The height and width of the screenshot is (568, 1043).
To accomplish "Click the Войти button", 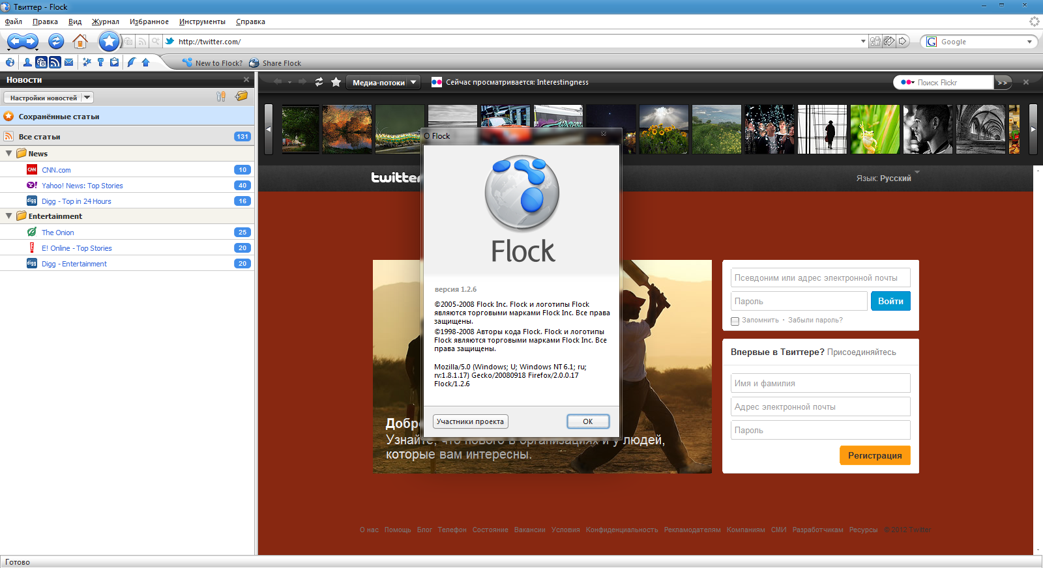I will [890, 301].
